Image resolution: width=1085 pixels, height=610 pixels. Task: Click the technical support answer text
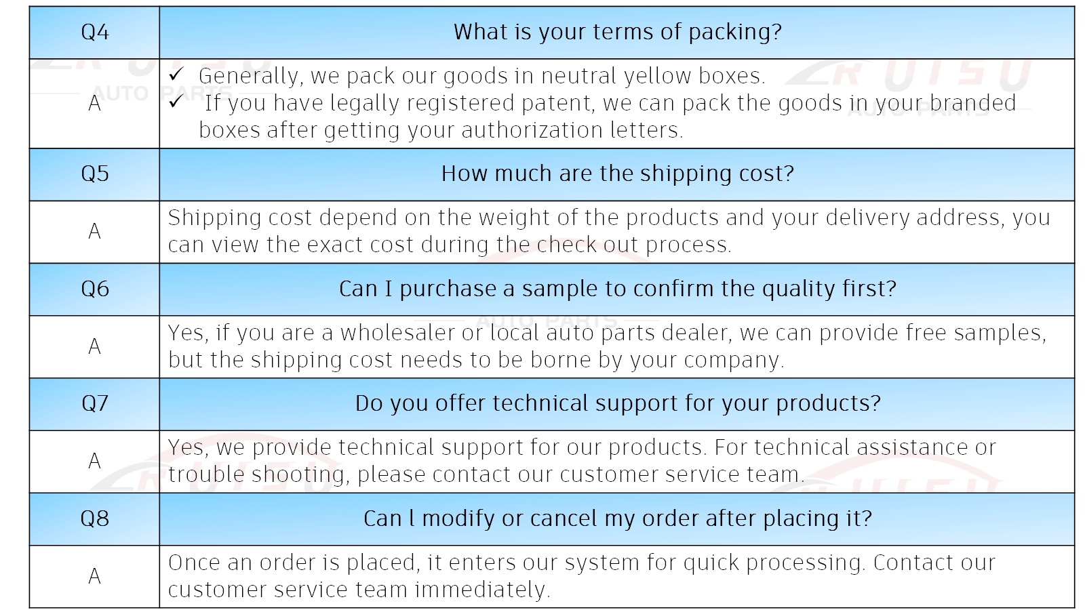pyautogui.click(x=582, y=461)
